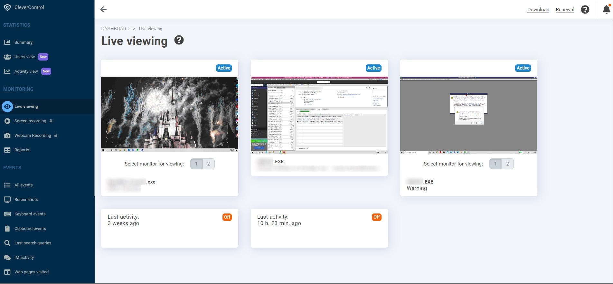This screenshot has height=284, width=613.
Task: Select Live viewing menu item
Action: coord(26,106)
